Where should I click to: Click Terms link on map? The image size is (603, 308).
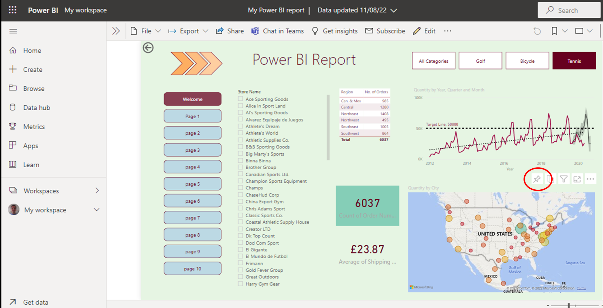point(581,288)
